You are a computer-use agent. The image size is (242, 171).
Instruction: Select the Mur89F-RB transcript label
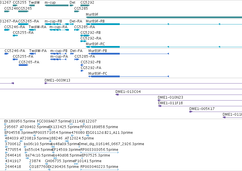95,21
